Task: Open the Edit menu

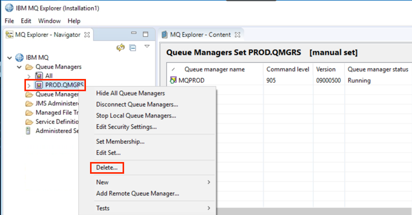Action: point(26,21)
